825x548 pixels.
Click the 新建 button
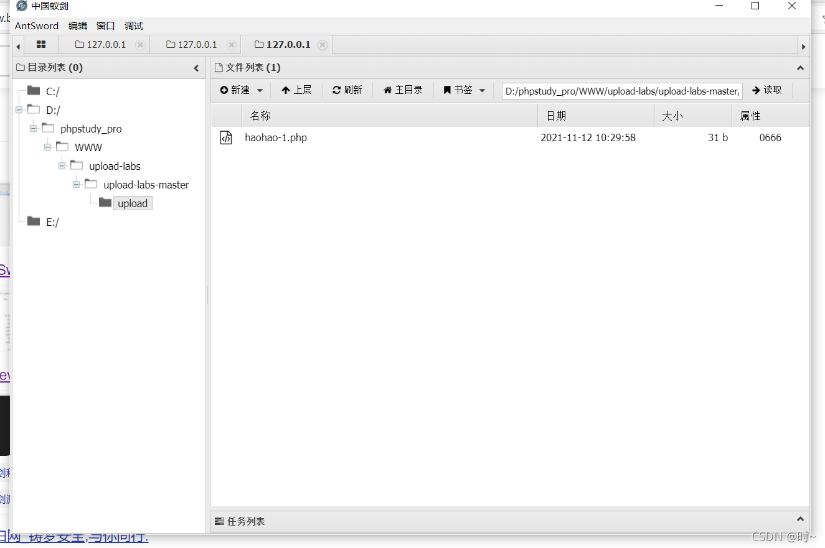coord(235,90)
